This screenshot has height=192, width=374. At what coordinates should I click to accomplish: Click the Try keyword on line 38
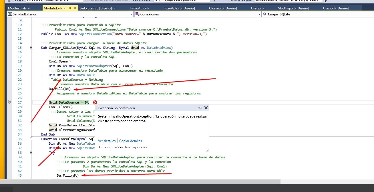(x=52, y=153)
